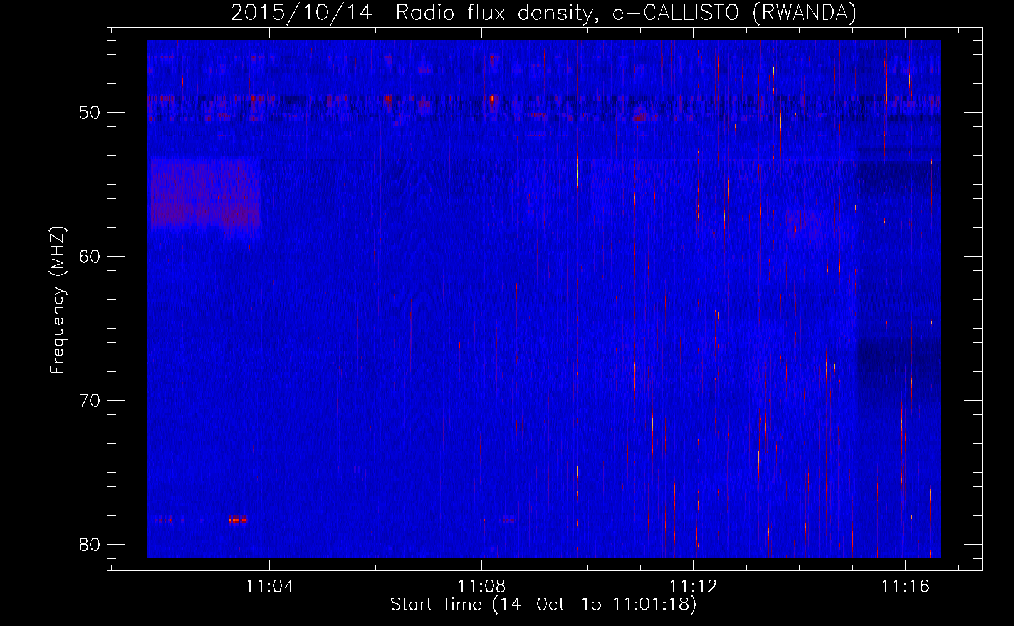Click the reddish emission patch near 55-58 MHz
The height and width of the screenshot is (626, 1014).
point(205,193)
